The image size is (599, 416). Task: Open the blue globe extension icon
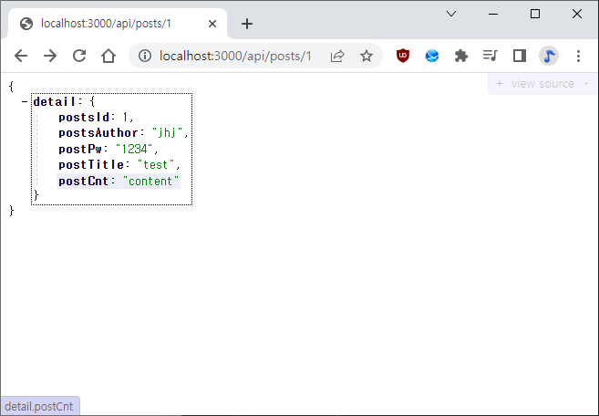pyautogui.click(x=432, y=56)
